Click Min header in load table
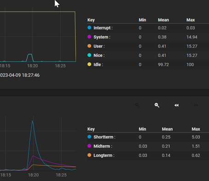The height and width of the screenshot is (181, 209). [x=142, y=129]
